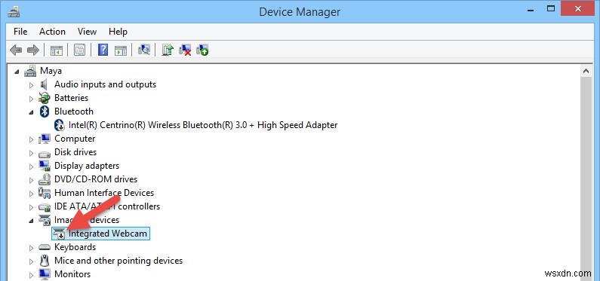Open the Action menu
This screenshot has height=281, width=600.
coord(52,32)
